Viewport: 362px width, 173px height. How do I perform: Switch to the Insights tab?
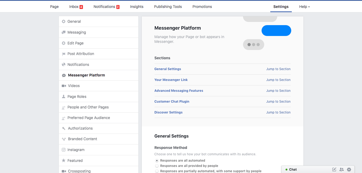pyautogui.click(x=137, y=7)
